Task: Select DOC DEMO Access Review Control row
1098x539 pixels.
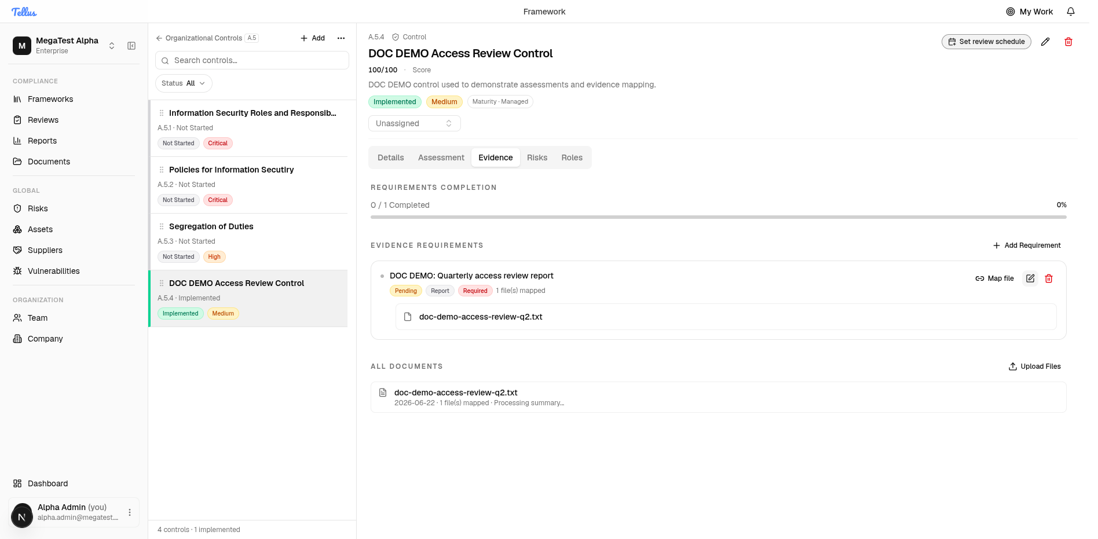Action: pyautogui.click(x=249, y=298)
